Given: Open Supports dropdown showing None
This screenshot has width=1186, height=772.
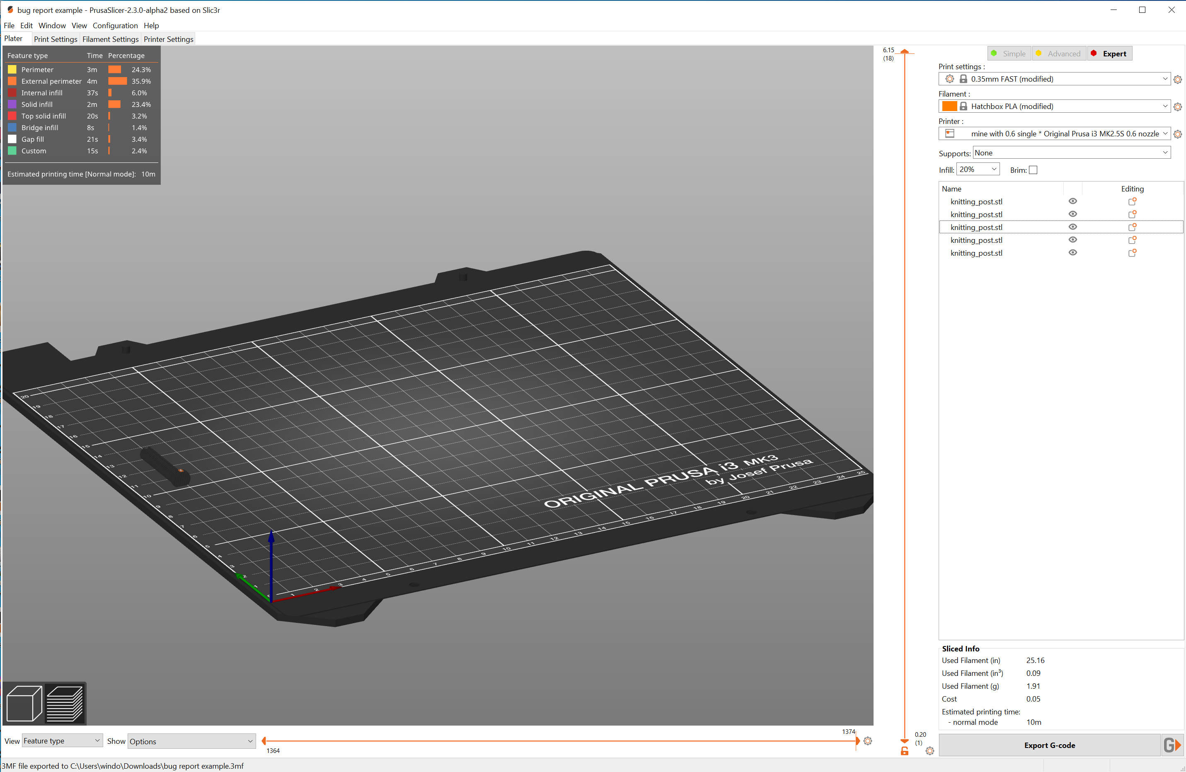Looking at the screenshot, I should tap(1072, 153).
